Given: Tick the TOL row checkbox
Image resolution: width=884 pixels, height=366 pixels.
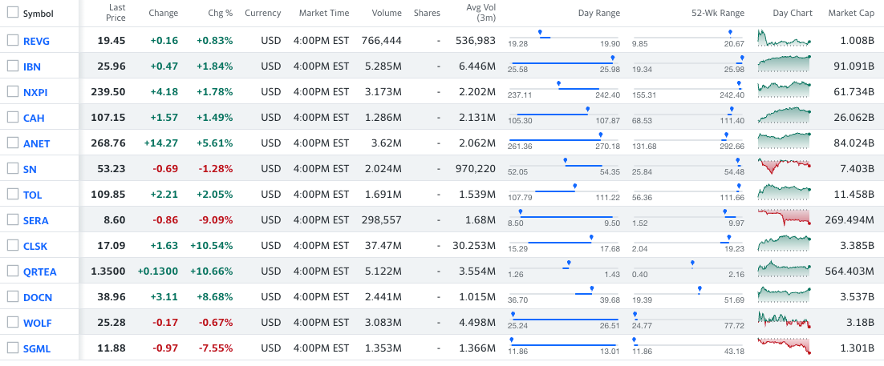Looking at the screenshot, I should tap(12, 195).
